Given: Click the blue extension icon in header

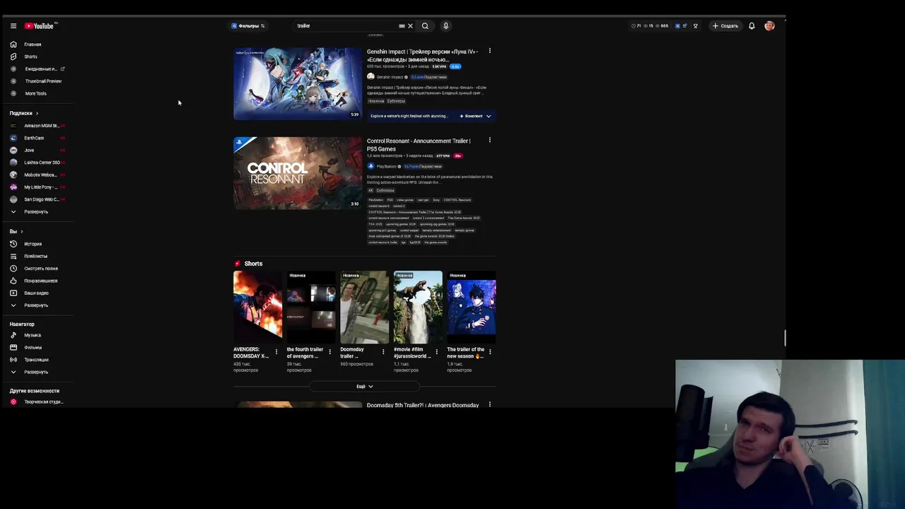Looking at the screenshot, I should pyautogui.click(x=677, y=26).
